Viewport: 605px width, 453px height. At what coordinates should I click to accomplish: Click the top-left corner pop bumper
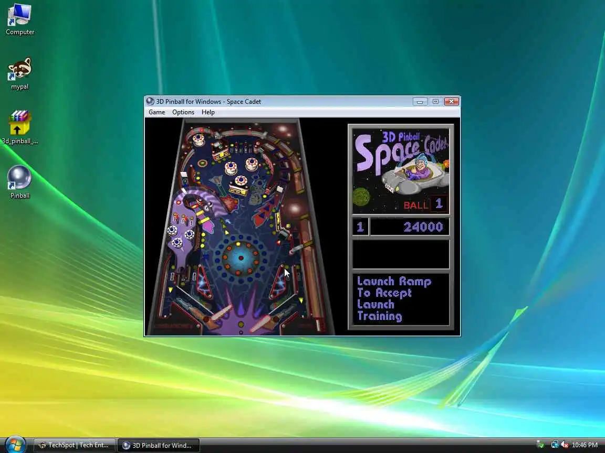coord(199,139)
